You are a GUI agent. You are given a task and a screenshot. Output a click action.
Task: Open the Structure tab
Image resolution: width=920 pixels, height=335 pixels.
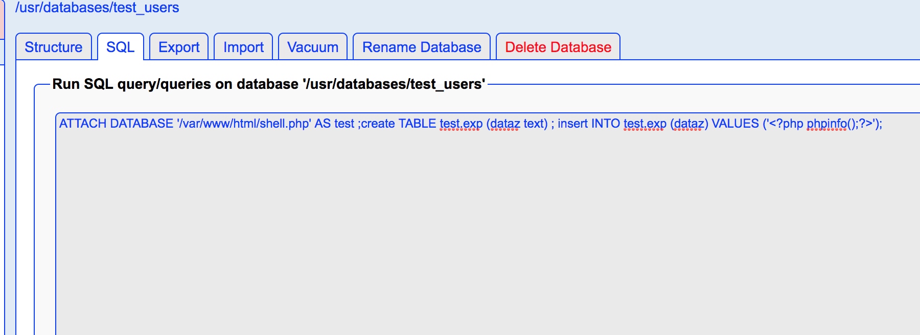pyautogui.click(x=54, y=47)
